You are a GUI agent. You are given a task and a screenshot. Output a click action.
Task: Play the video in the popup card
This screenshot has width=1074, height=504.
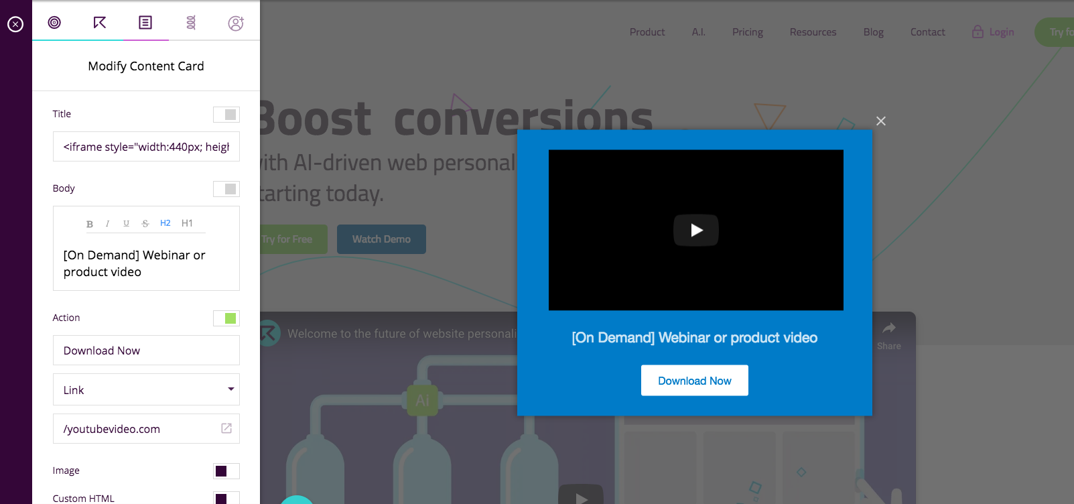(x=696, y=231)
